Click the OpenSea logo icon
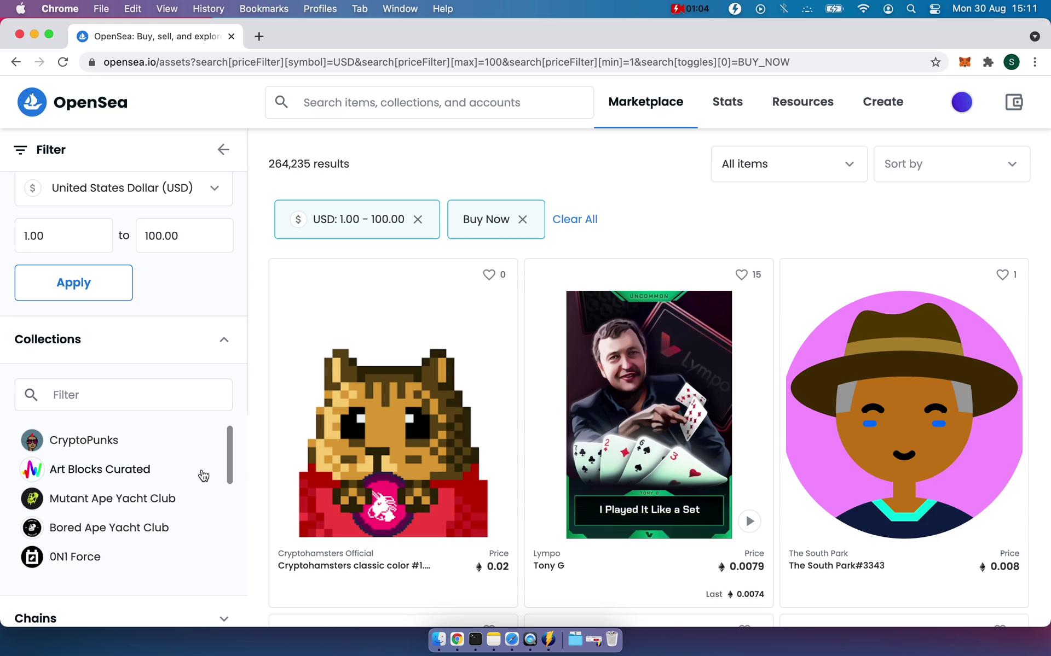Screen dimensions: 1051x656 click(x=31, y=101)
